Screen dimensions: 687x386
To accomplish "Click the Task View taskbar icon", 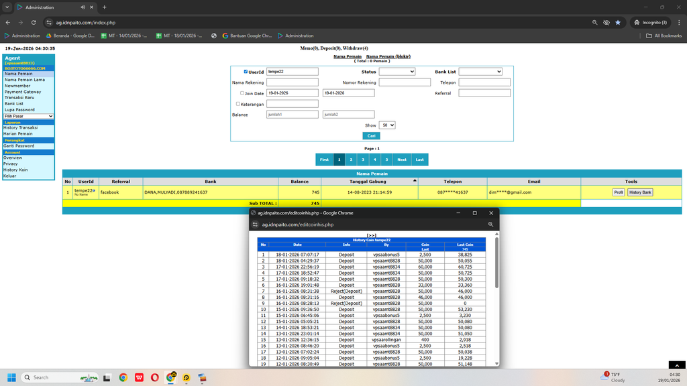I will pos(107,377).
